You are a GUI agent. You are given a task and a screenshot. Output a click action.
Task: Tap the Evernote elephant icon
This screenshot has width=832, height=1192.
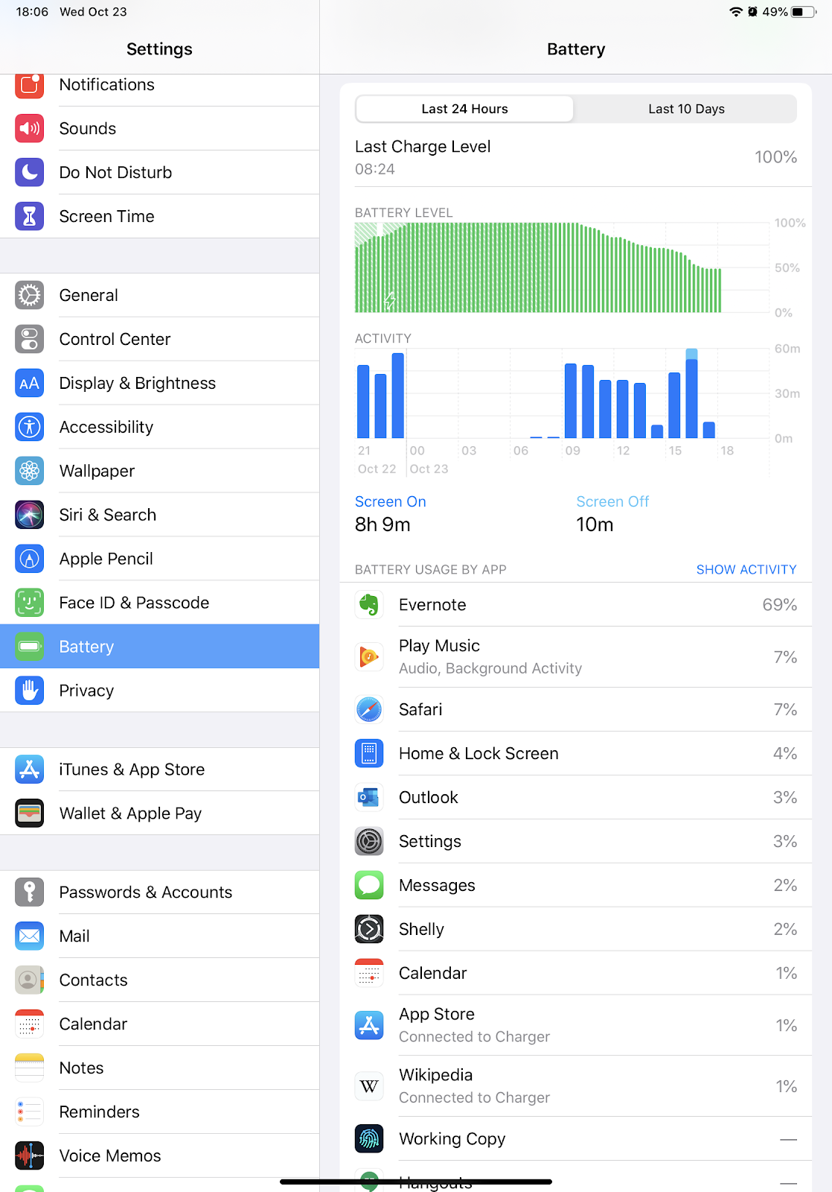click(369, 605)
